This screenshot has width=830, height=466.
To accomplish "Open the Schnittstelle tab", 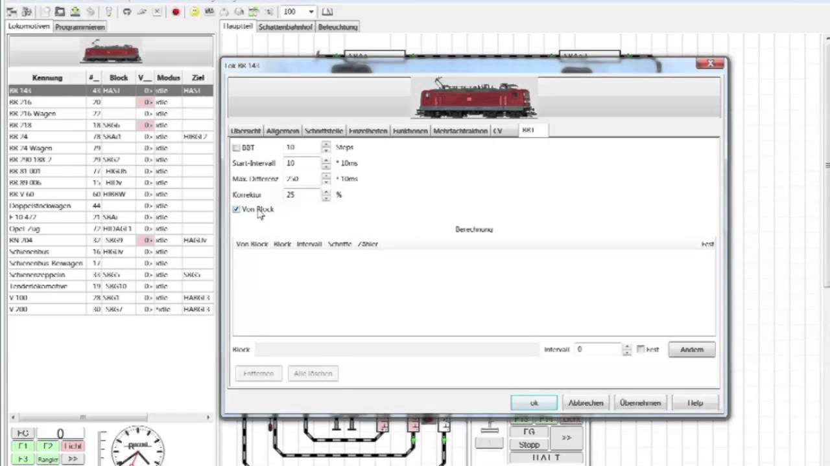I will [x=324, y=131].
